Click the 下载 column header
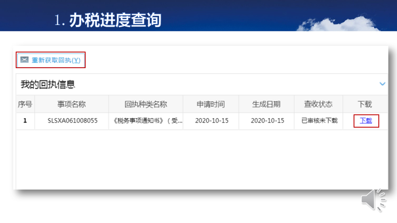Image resolution: width=397 pixels, height=223 pixels. pos(365,104)
